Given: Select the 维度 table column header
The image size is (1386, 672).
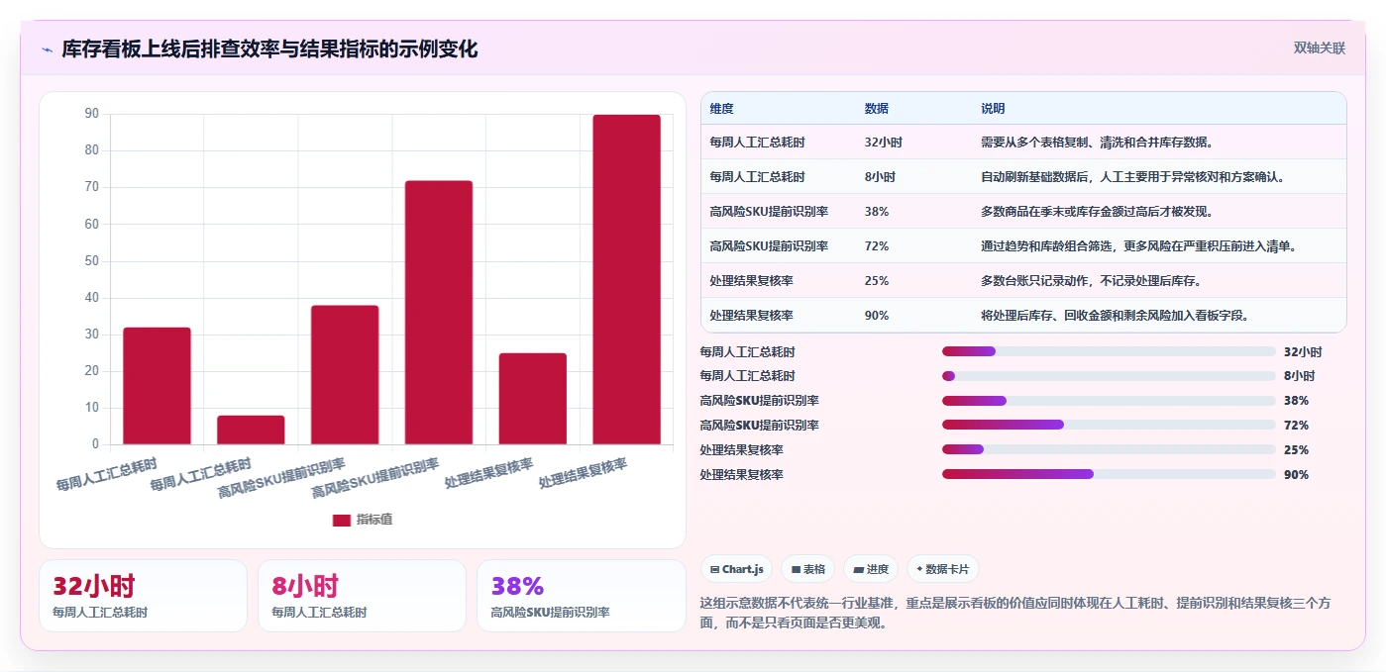Looking at the screenshot, I should [721, 109].
